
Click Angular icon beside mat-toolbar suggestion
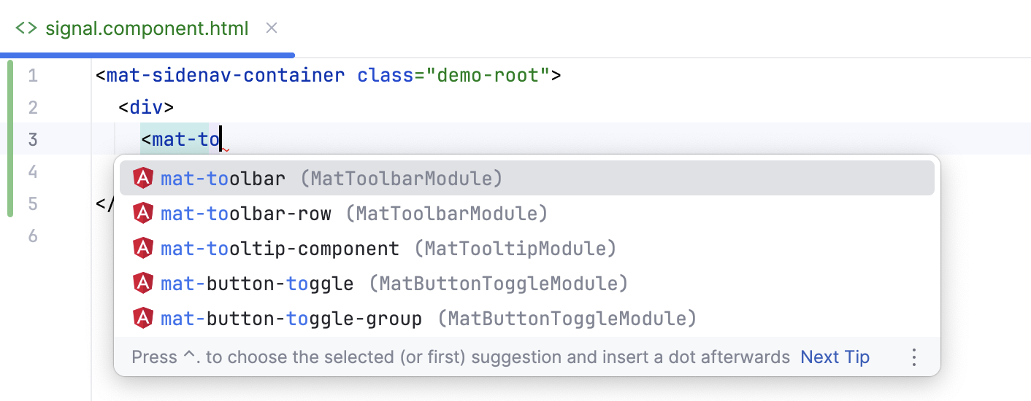(x=143, y=179)
